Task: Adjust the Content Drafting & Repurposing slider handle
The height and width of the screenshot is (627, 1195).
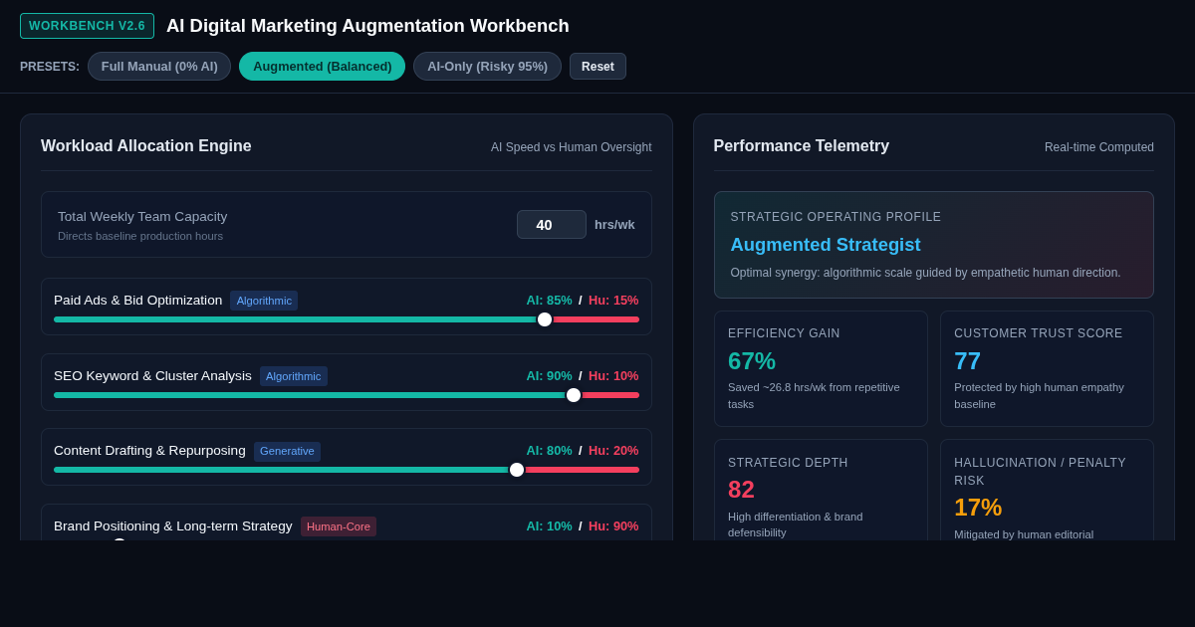Action: pyautogui.click(x=517, y=470)
